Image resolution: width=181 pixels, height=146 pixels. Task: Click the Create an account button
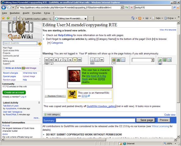[x=14, y=92]
